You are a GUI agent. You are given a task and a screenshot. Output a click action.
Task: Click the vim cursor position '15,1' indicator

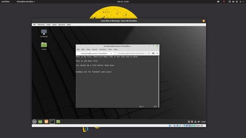point(141,107)
